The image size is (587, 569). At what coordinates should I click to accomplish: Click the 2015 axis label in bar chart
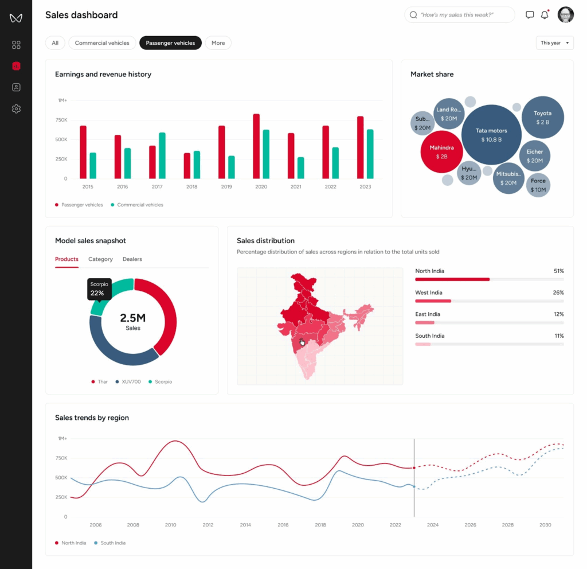click(88, 186)
